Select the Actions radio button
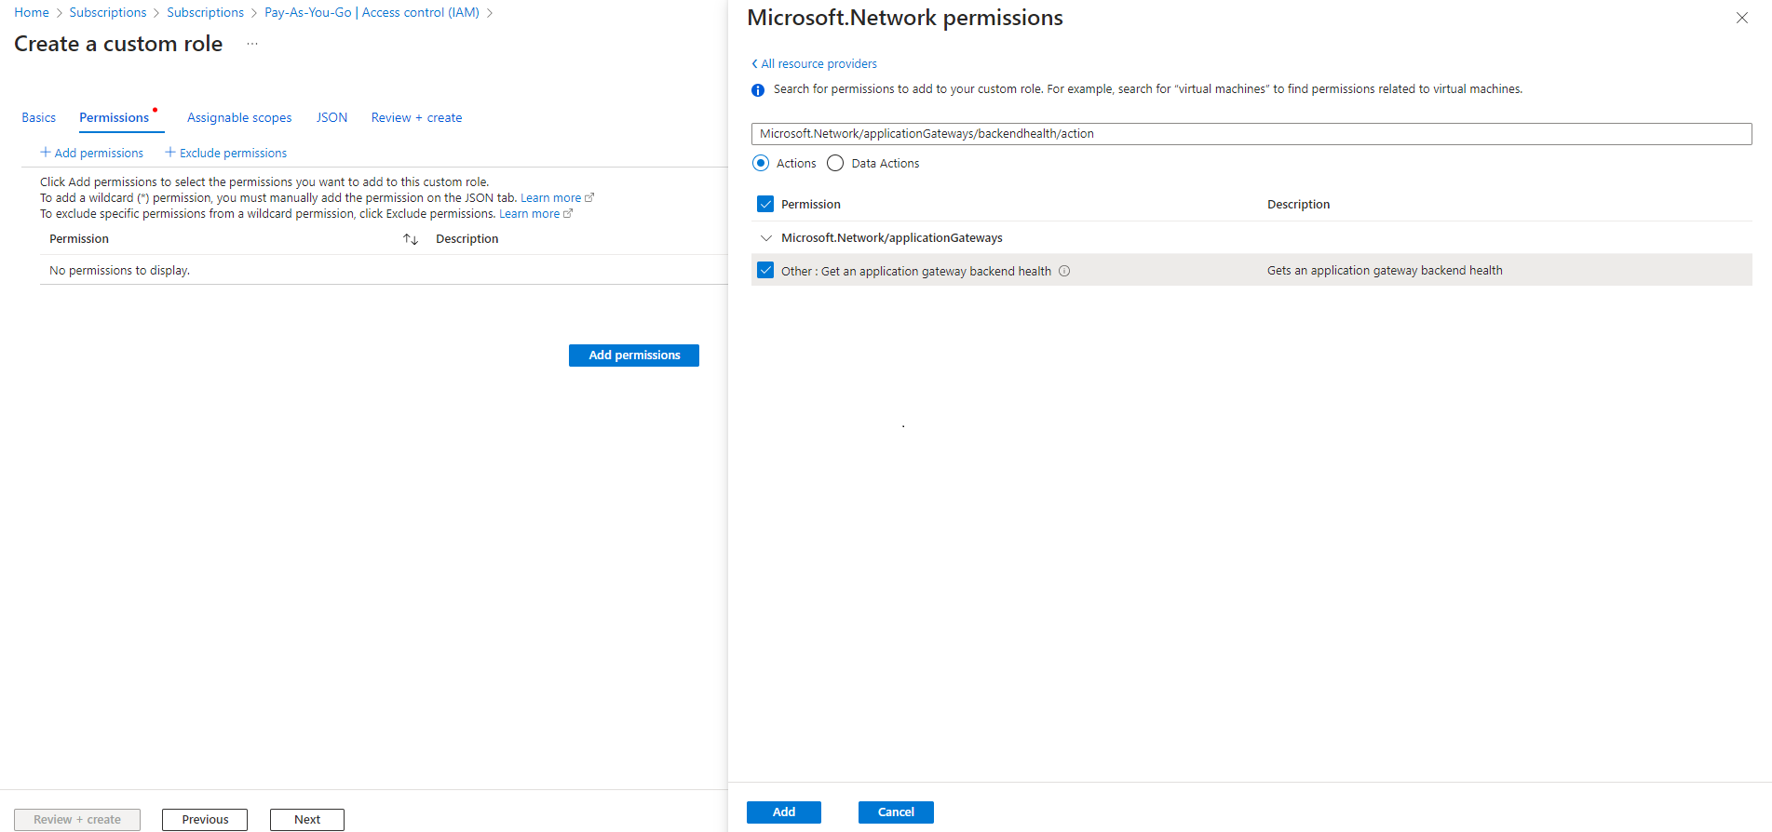This screenshot has width=1772, height=832. coord(761,163)
